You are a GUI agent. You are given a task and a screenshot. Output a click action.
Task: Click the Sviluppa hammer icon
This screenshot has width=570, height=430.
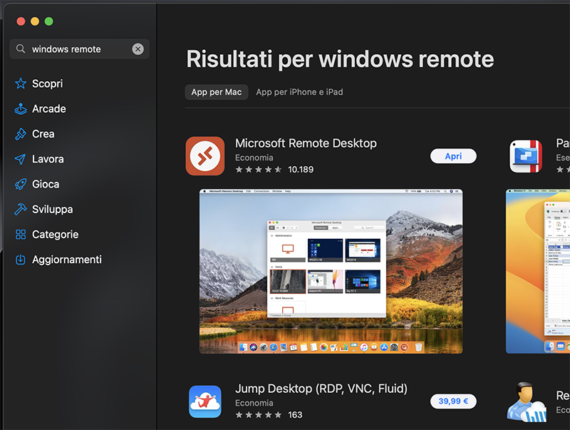coord(21,209)
